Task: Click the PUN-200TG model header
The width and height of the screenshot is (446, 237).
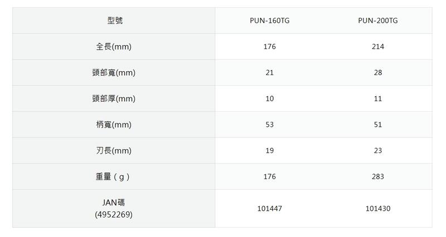Action: (378, 21)
